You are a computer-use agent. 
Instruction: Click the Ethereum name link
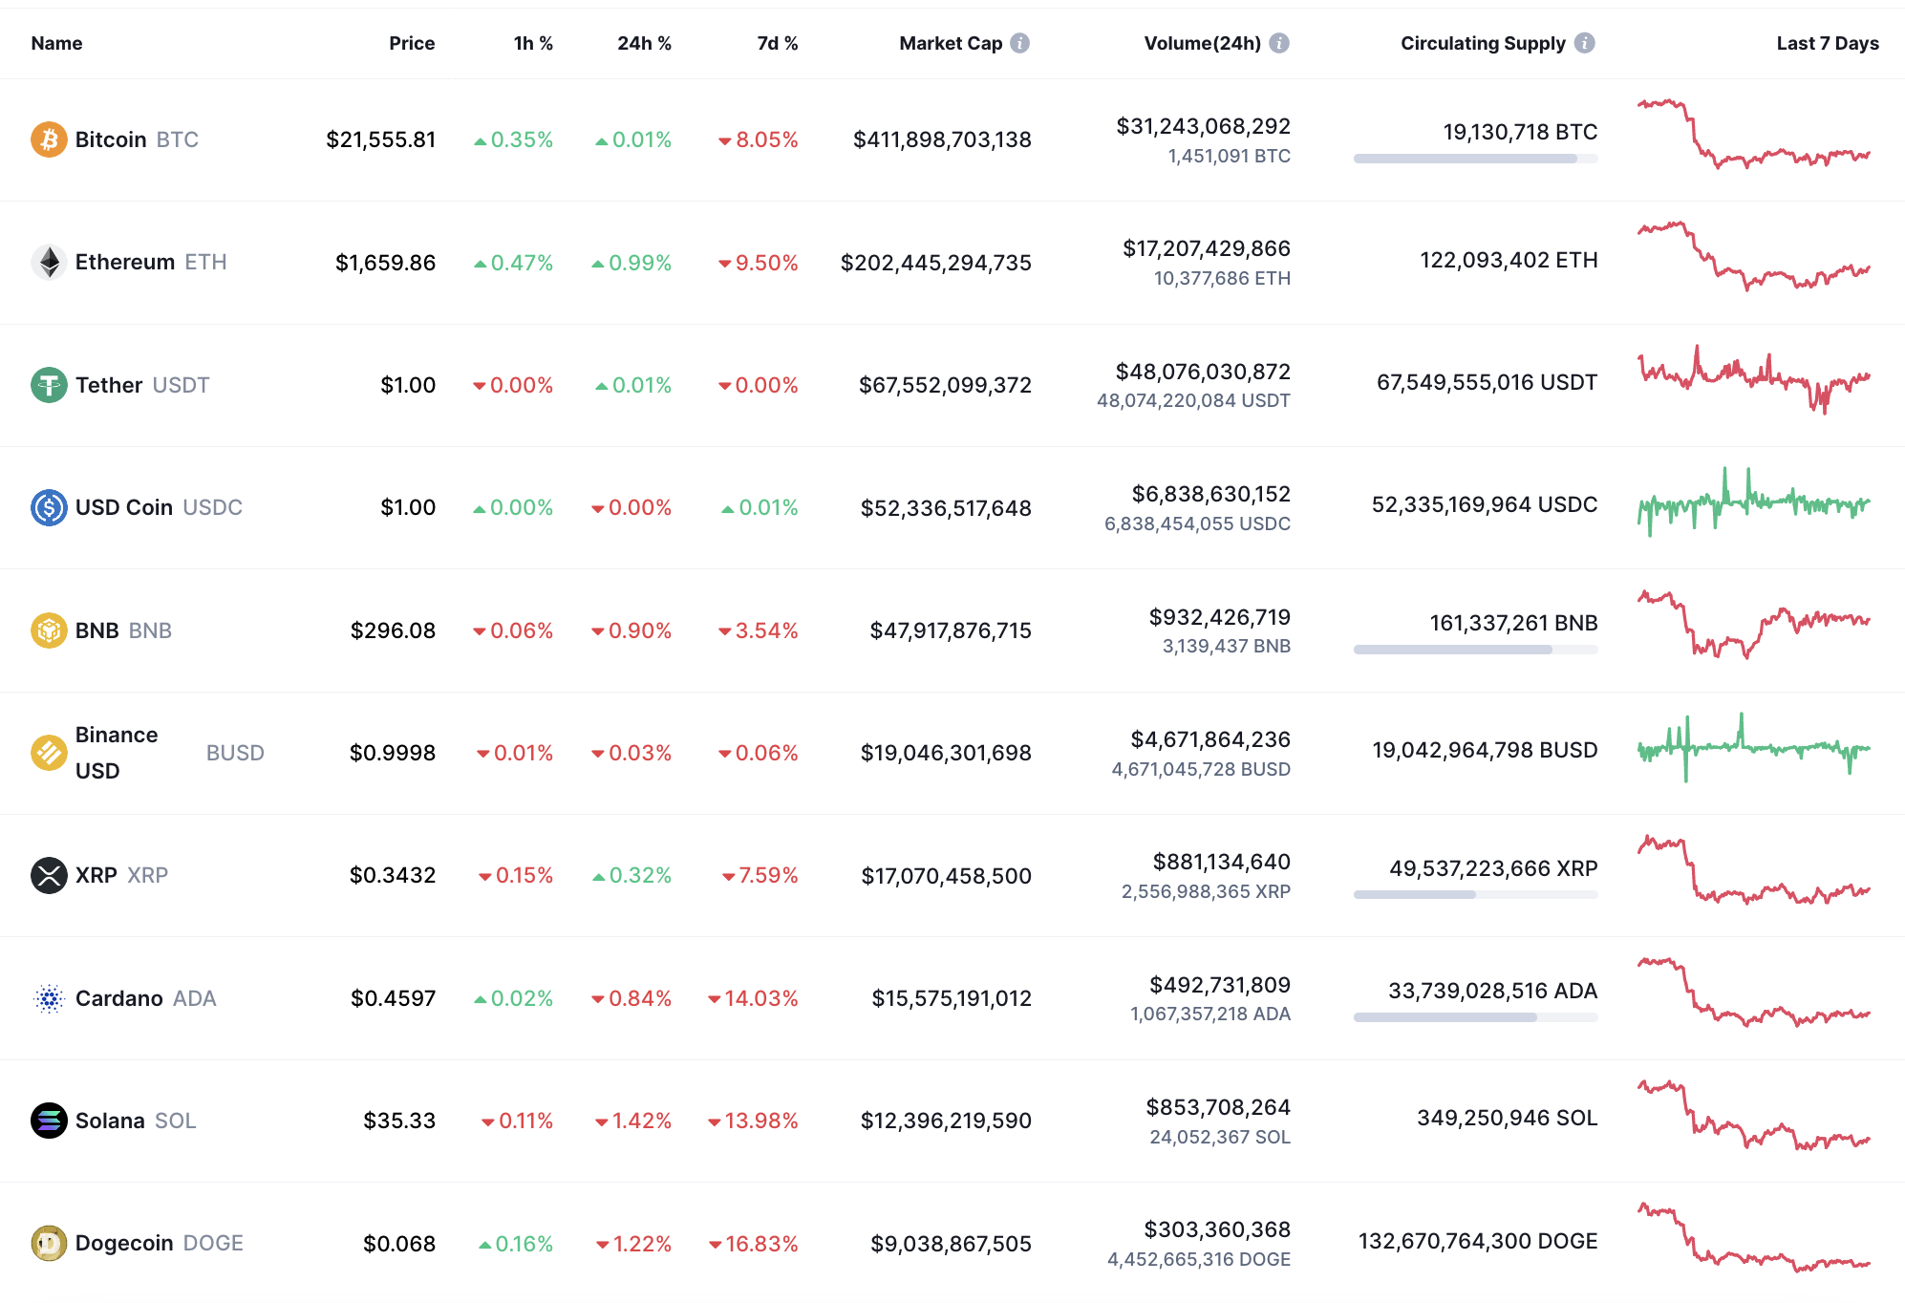pyautogui.click(x=123, y=262)
